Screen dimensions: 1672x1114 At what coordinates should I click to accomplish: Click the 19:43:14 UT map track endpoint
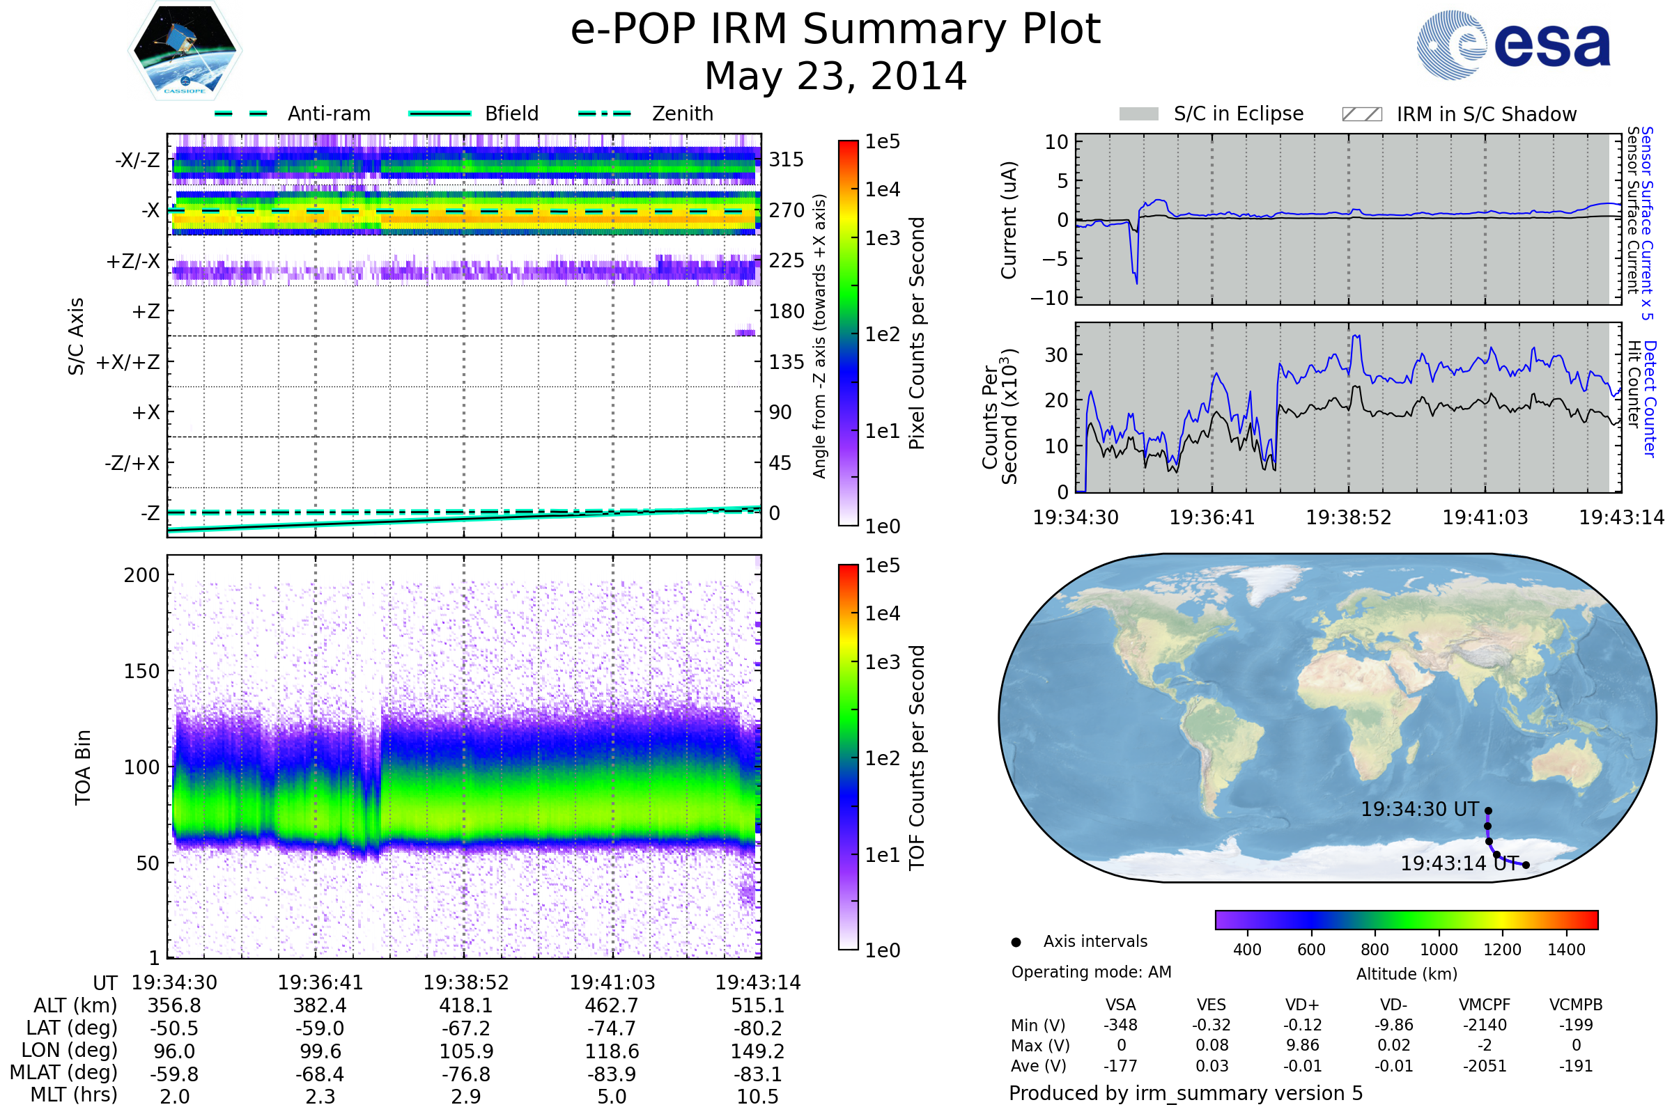[1526, 865]
